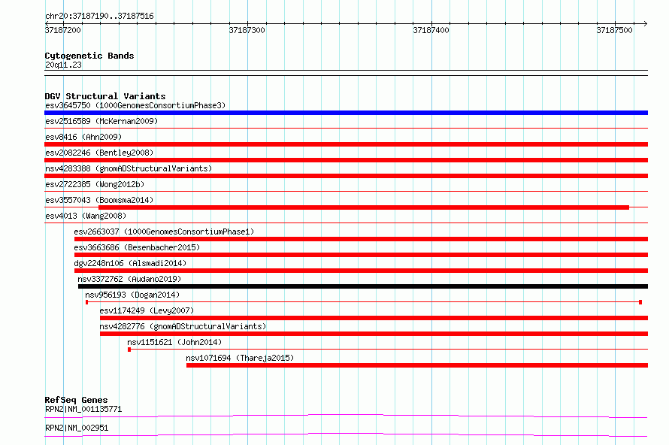Viewport: 669px width, 445px height.
Task: Click the esv8416 red variant bar
Action: coord(346,144)
